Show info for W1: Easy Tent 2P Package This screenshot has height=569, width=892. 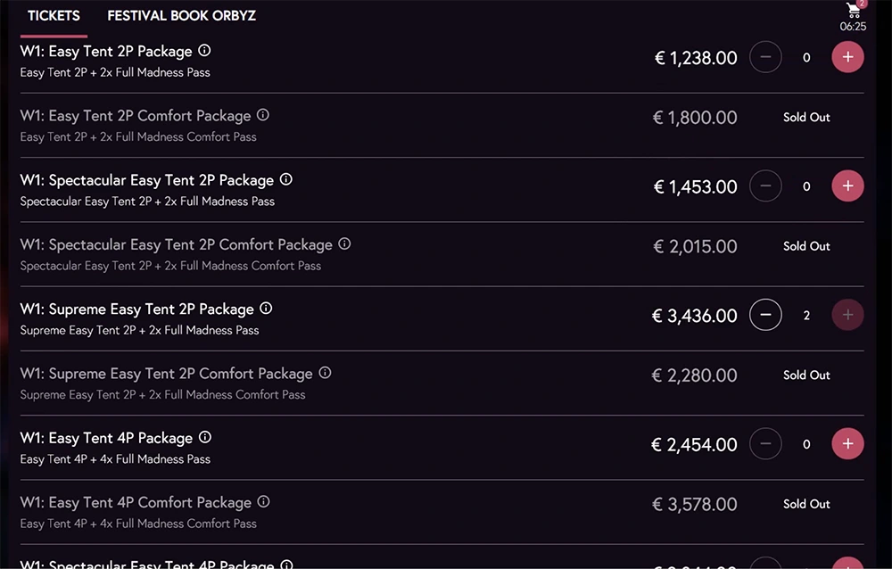tap(205, 51)
